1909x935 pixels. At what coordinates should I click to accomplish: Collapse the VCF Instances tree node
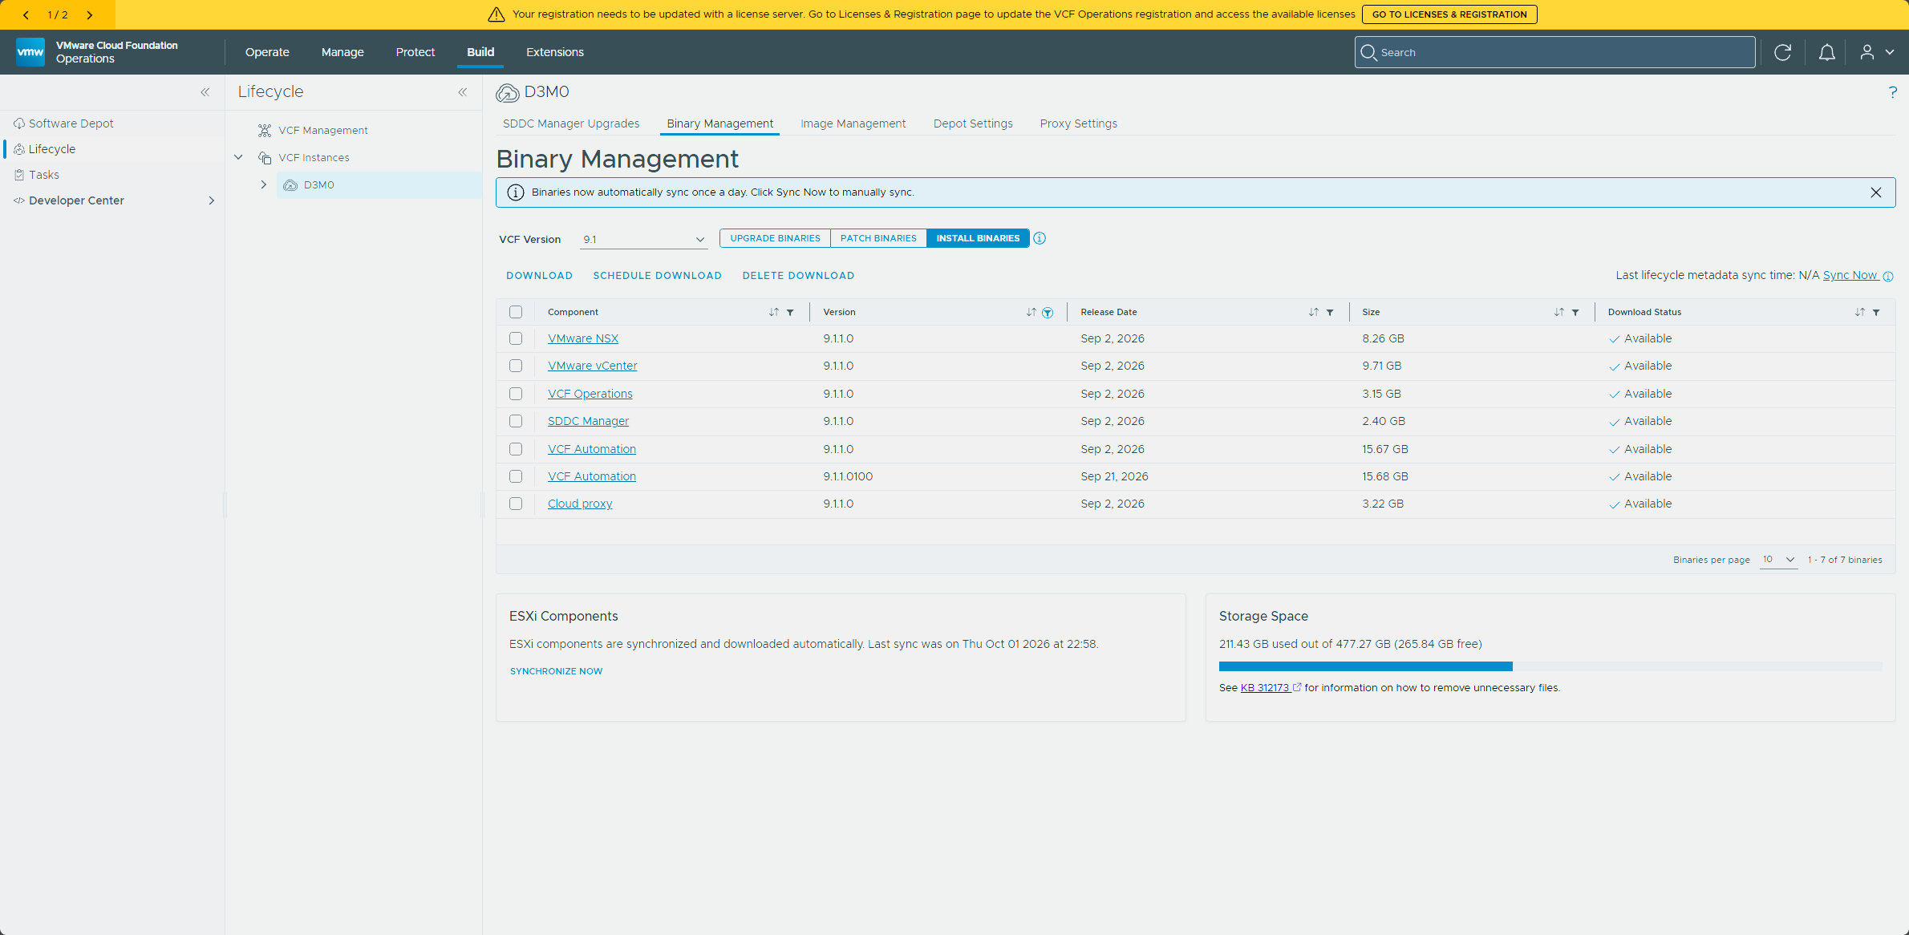point(238,157)
